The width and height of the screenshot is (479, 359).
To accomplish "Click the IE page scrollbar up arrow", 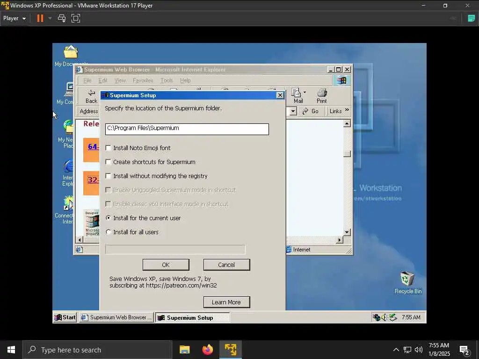I will click(x=347, y=123).
